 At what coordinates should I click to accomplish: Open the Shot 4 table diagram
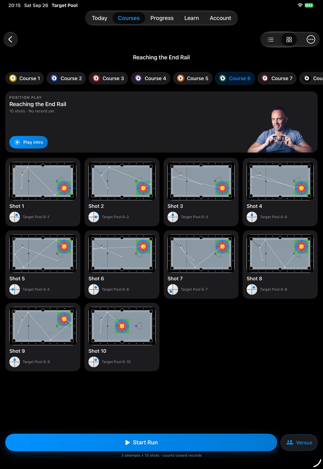point(280,181)
